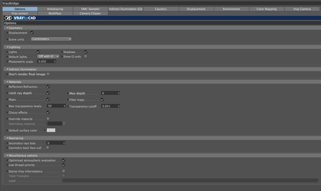The image size is (321, 191).
Task: Toggle Glossy effects checkbox
Action: point(48,113)
